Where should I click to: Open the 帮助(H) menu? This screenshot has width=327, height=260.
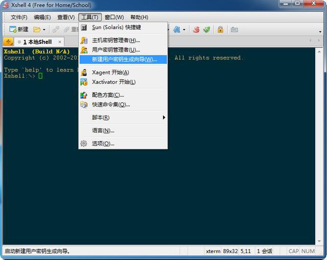coord(139,17)
